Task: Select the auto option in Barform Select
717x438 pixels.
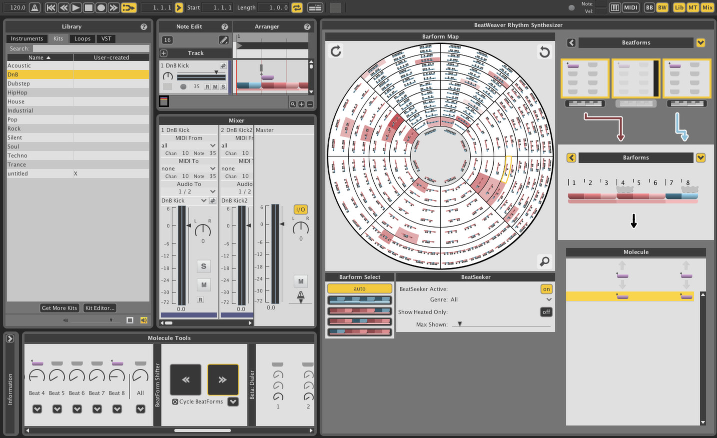Action: point(359,288)
